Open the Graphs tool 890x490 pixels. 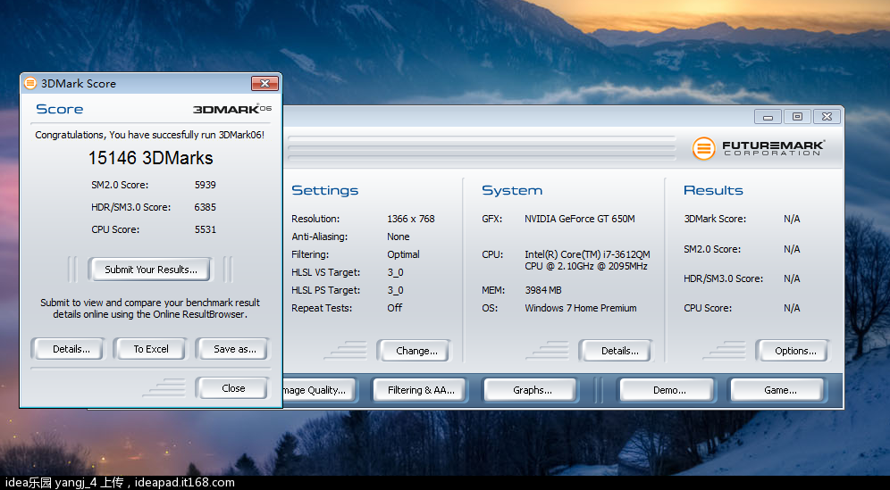point(532,390)
